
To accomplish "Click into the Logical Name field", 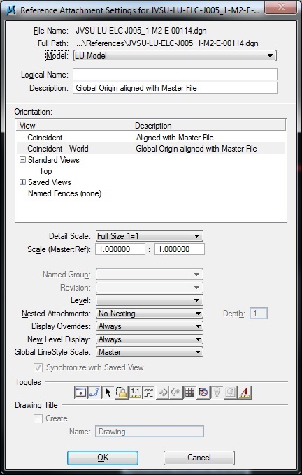I will coord(175,75).
